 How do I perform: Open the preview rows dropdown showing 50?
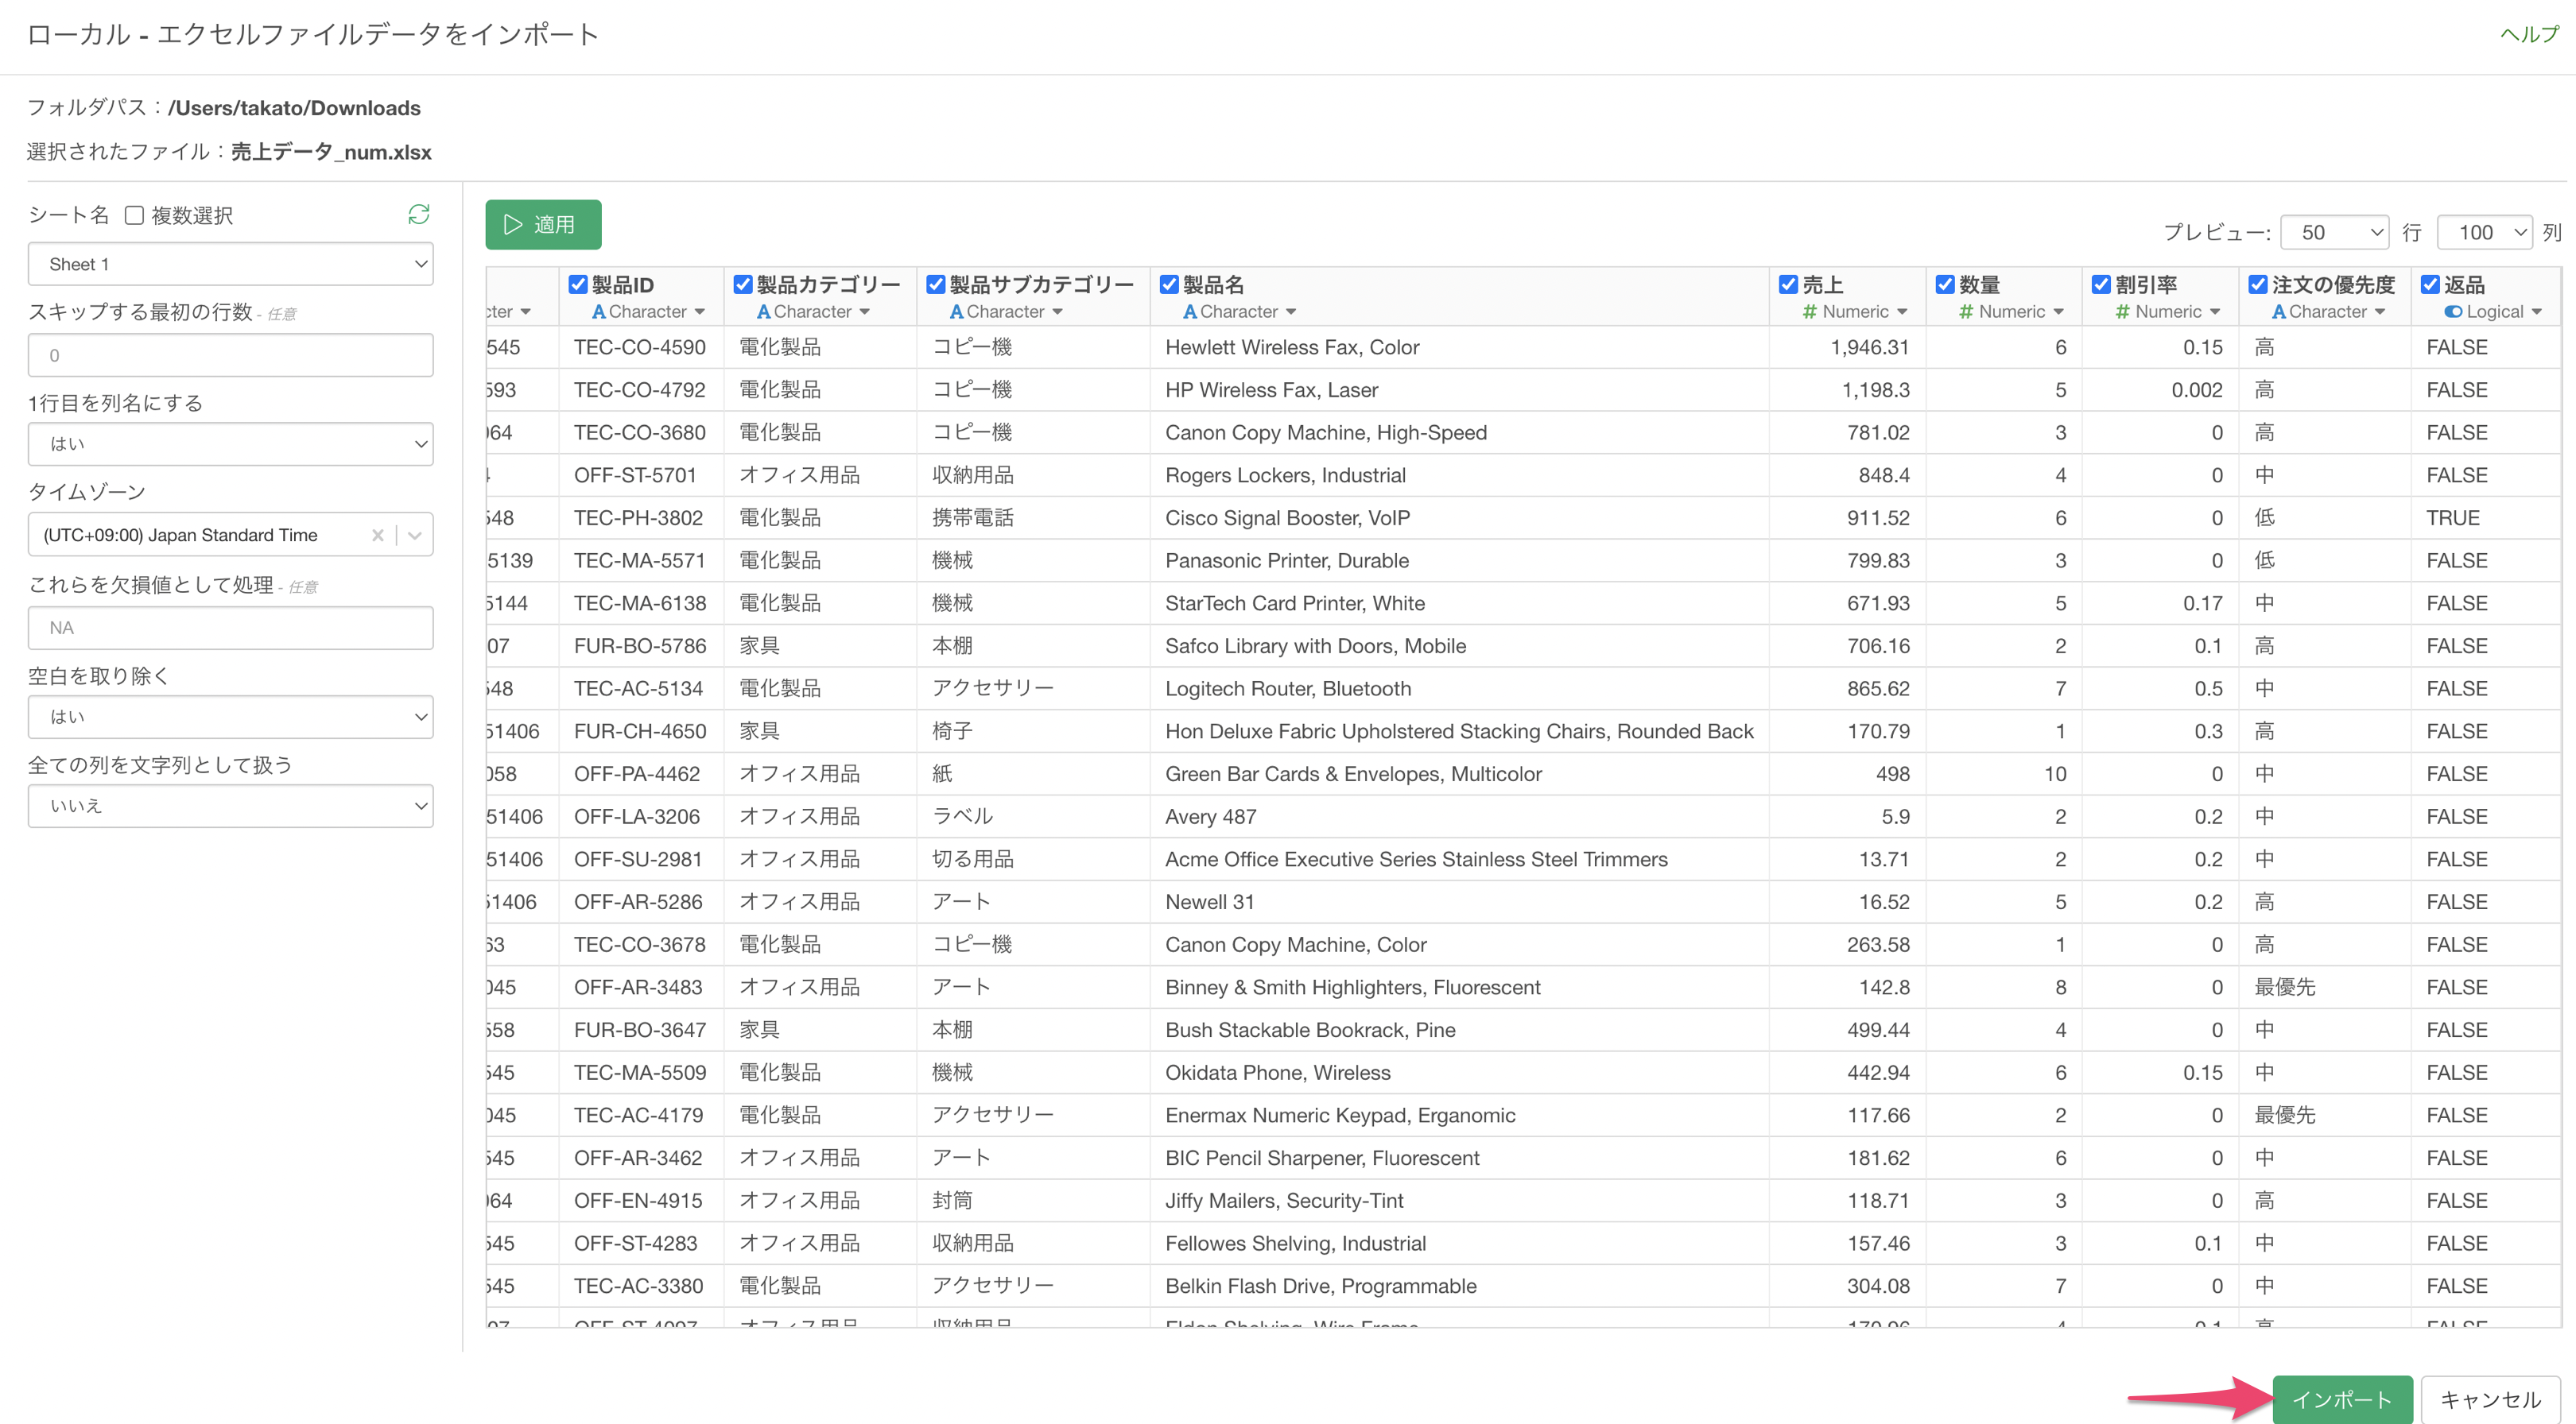pos(2334,233)
